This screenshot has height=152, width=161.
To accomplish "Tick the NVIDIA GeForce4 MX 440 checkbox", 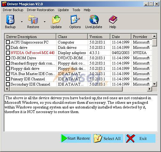I will pos(8,53).
